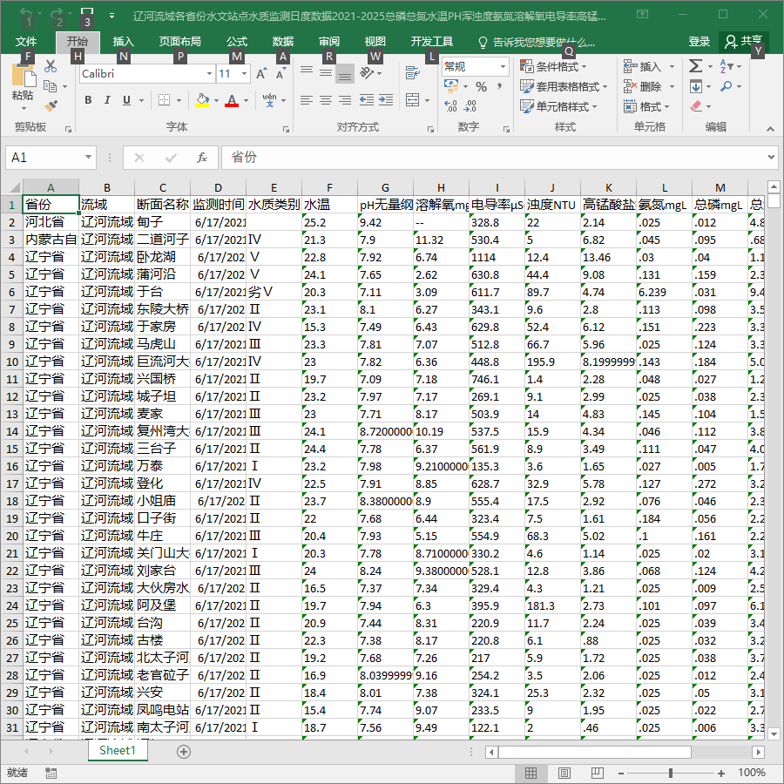Click the Format Painter brush icon
Screen dimensions: 784x784
click(x=51, y=106)
